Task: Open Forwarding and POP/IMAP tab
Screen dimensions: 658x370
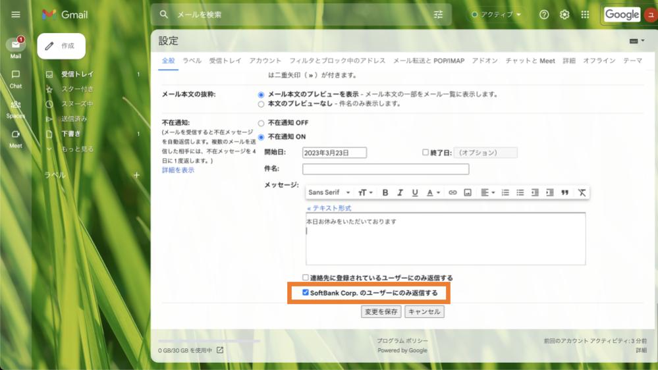Action: 428,61
